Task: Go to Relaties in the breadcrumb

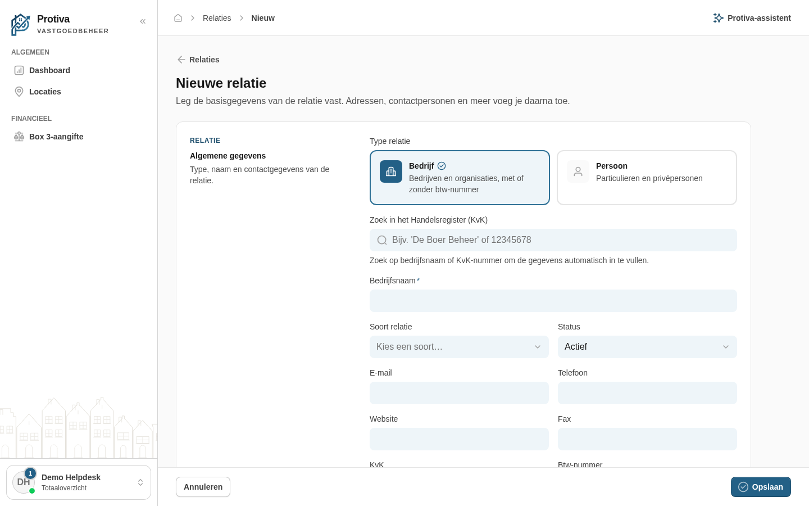Action: pyautogui.click(x=217, y=18)
